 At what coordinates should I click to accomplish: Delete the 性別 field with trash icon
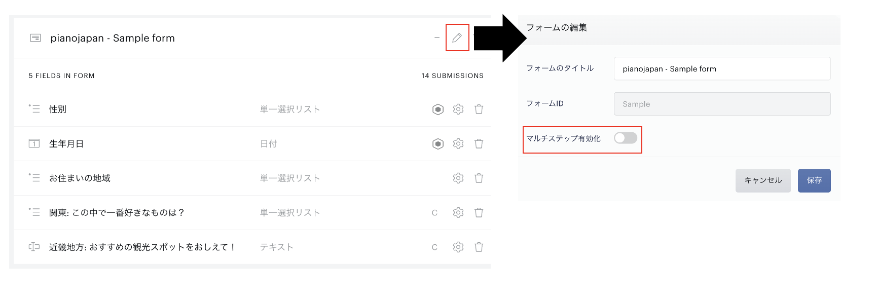[x=479, y=109]
